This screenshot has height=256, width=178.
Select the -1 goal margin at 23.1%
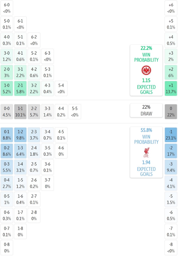click(x=171, y=135)
